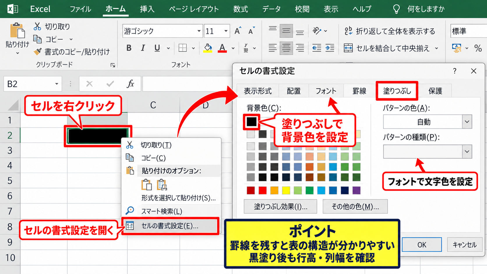Choose セルの書式設定(E)... in context menu
This screenshot has width=487, height=274.
170,226
